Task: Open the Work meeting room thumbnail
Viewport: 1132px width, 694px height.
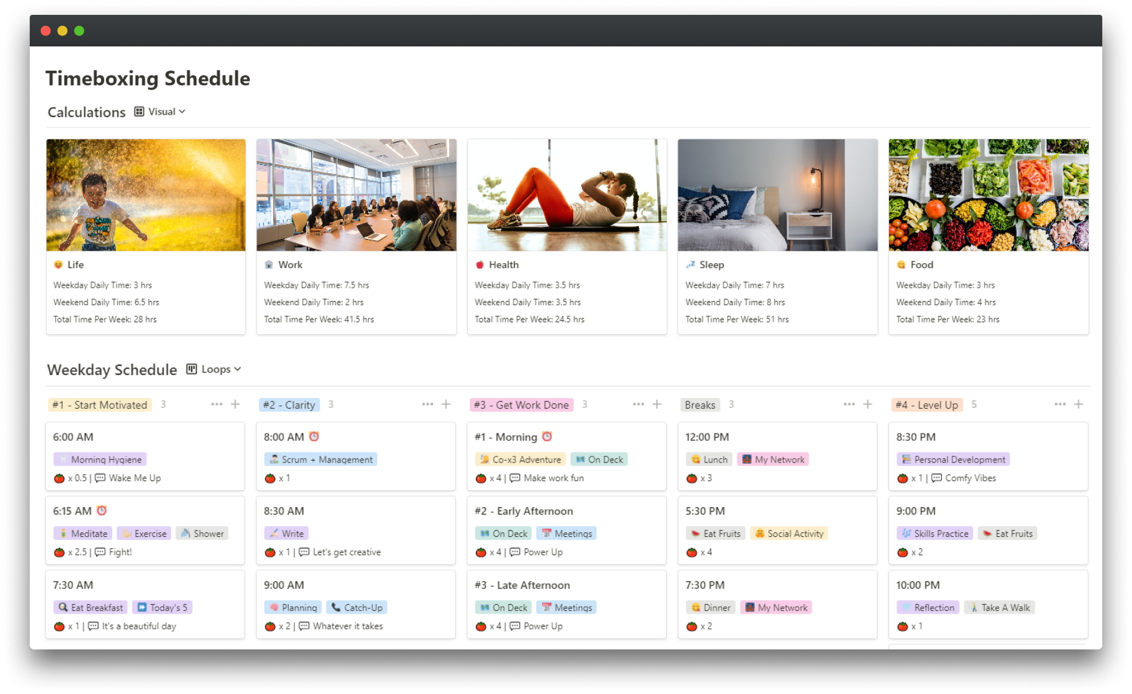Action: coord(357,195)
